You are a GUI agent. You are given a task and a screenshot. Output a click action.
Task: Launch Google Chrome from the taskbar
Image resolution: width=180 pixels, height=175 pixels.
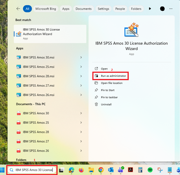pyautogui.click(x=101, y=170)
